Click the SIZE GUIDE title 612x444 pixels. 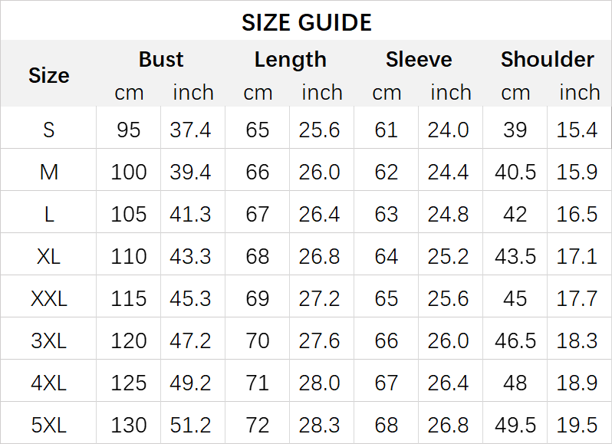[x=306, y=22]
